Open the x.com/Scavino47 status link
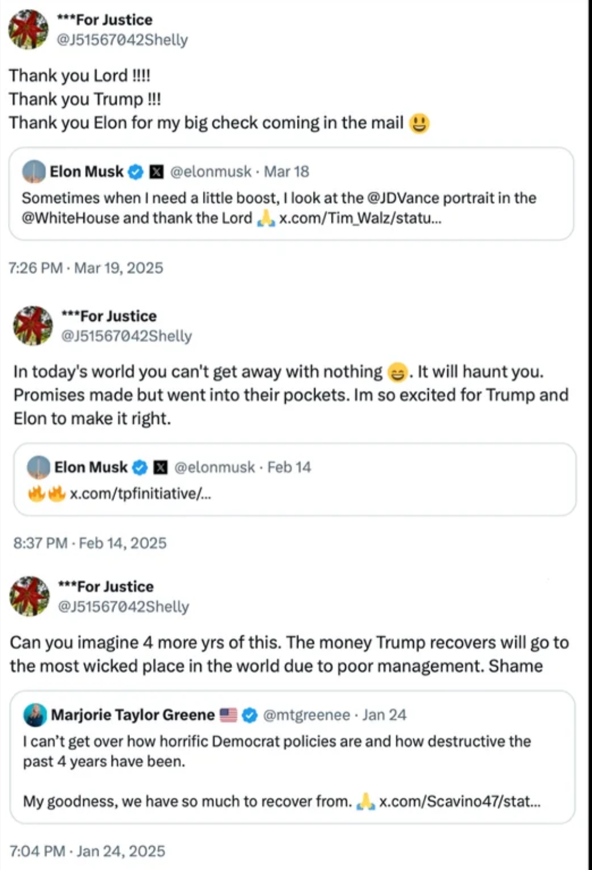Image resolution: width=592 pixels, height=870 pixels. pos(459,802)
